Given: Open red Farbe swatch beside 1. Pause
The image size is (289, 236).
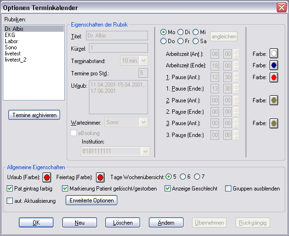Looking at the screenshot, I should [x=274, y=77].
